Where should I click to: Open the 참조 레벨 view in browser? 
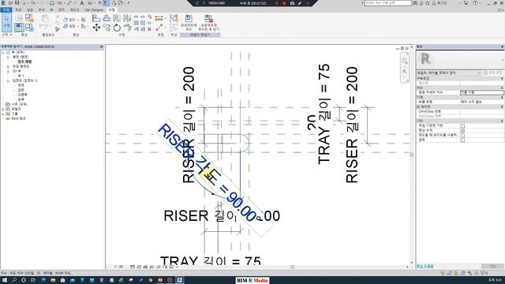coord(24,62)
